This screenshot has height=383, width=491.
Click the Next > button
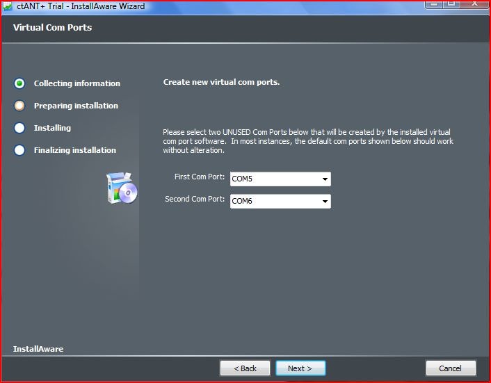click(x=300, y=368)
